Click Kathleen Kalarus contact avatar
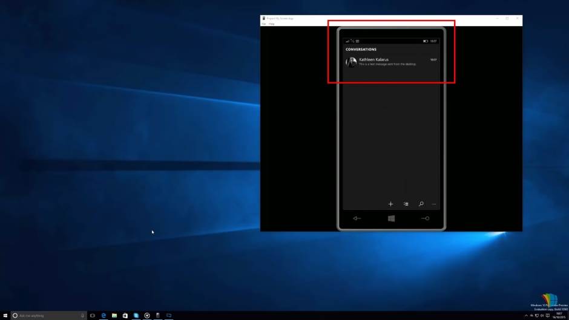Screen dimensions: 569x320 (351, 62)
